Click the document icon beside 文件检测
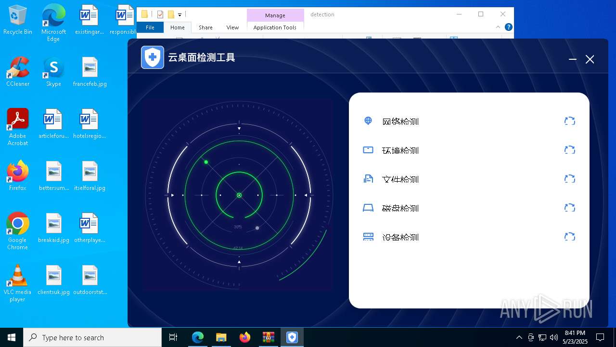Screen dimensions: 616x347 click(368, 179)
